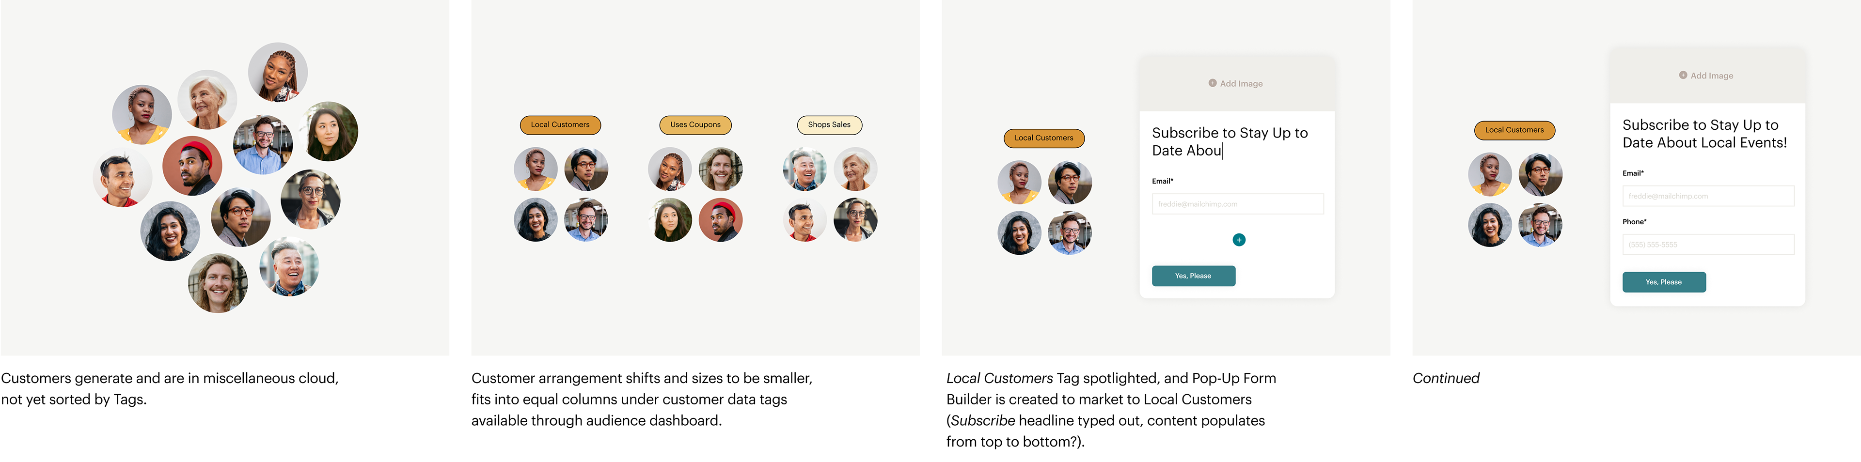Focus Email field in form with Phone

pyautogui.click(x=1708, y=196)
